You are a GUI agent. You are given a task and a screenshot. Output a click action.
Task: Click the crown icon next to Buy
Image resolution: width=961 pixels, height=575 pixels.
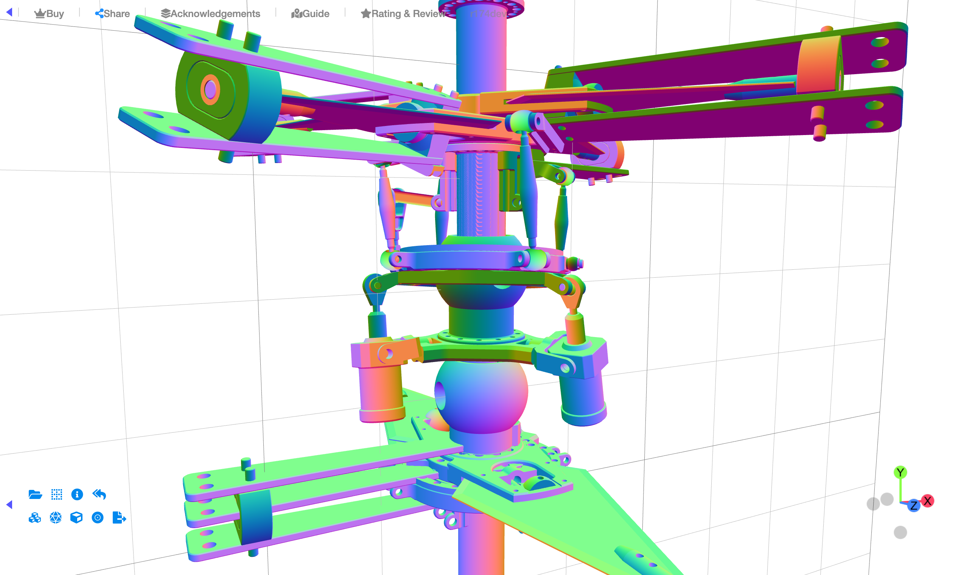click(40, 13)
